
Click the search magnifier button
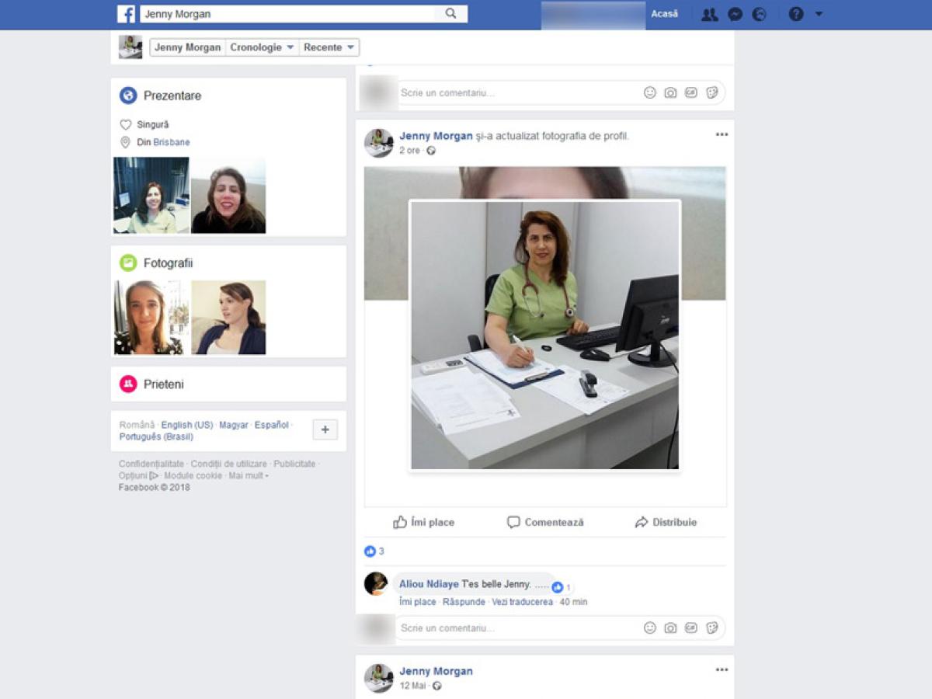450,14
